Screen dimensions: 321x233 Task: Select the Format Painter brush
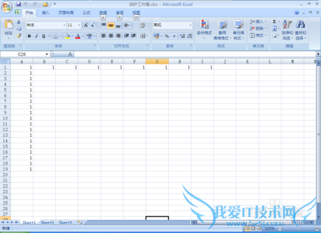[19, 35]
